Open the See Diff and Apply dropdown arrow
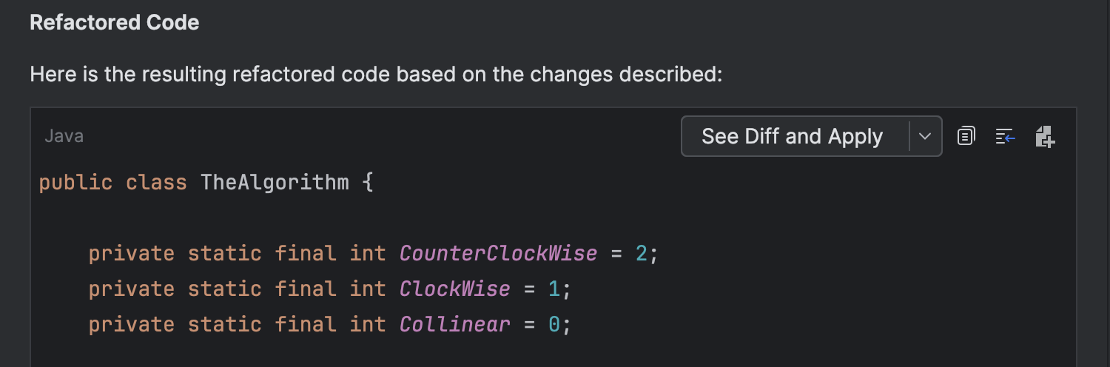Screen dimensions: 1110x367 click(x=925, y=136)
